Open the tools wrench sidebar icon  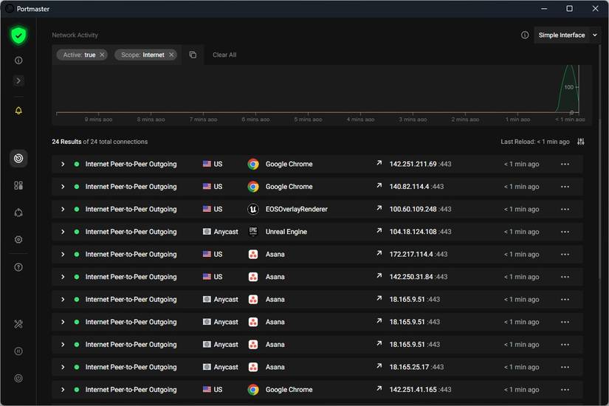coord(18,324)
